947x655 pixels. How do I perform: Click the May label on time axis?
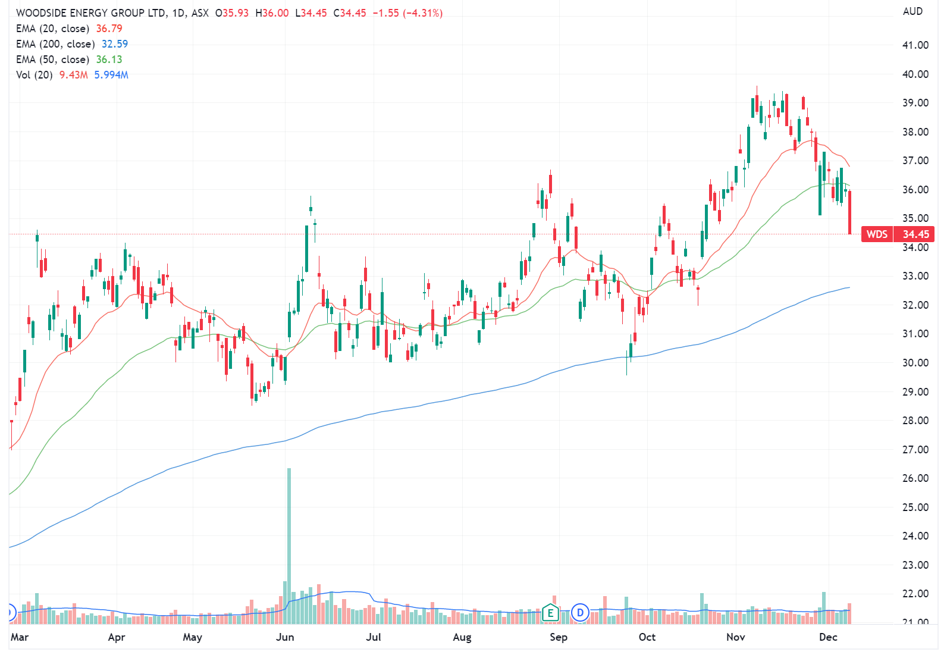tap(192, 637)
